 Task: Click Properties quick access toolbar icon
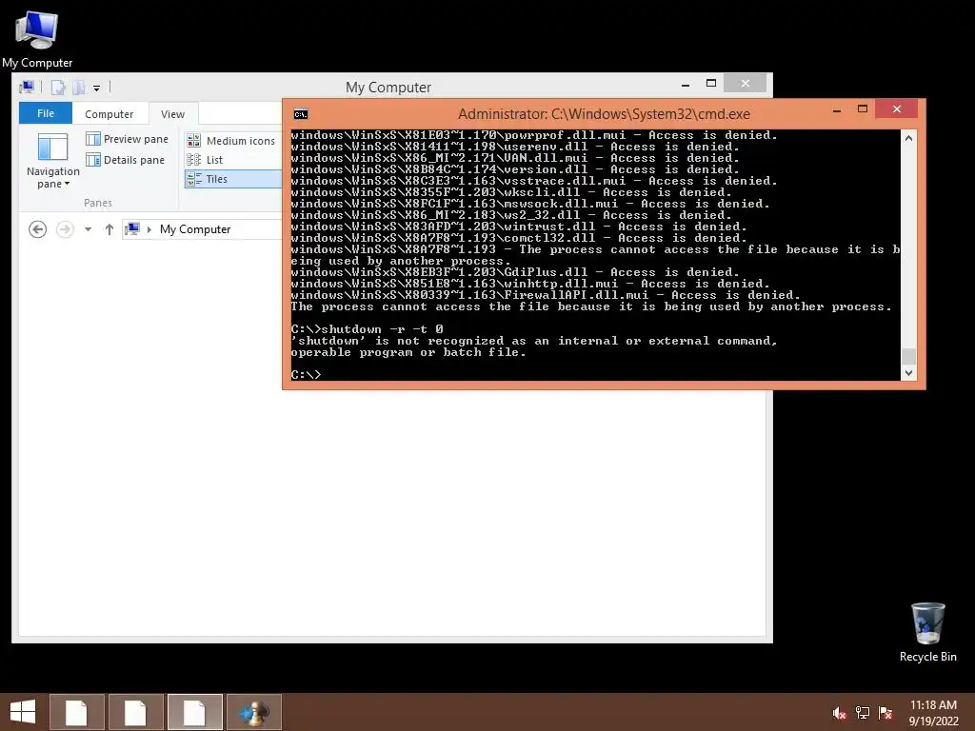[x=58, y=87]
